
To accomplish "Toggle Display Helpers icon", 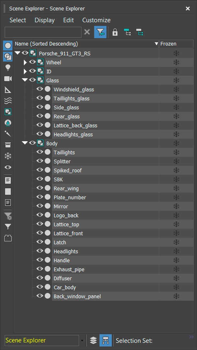I will (8, 90).
